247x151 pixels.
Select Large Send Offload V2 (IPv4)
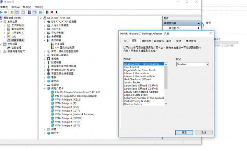[141, 85]
